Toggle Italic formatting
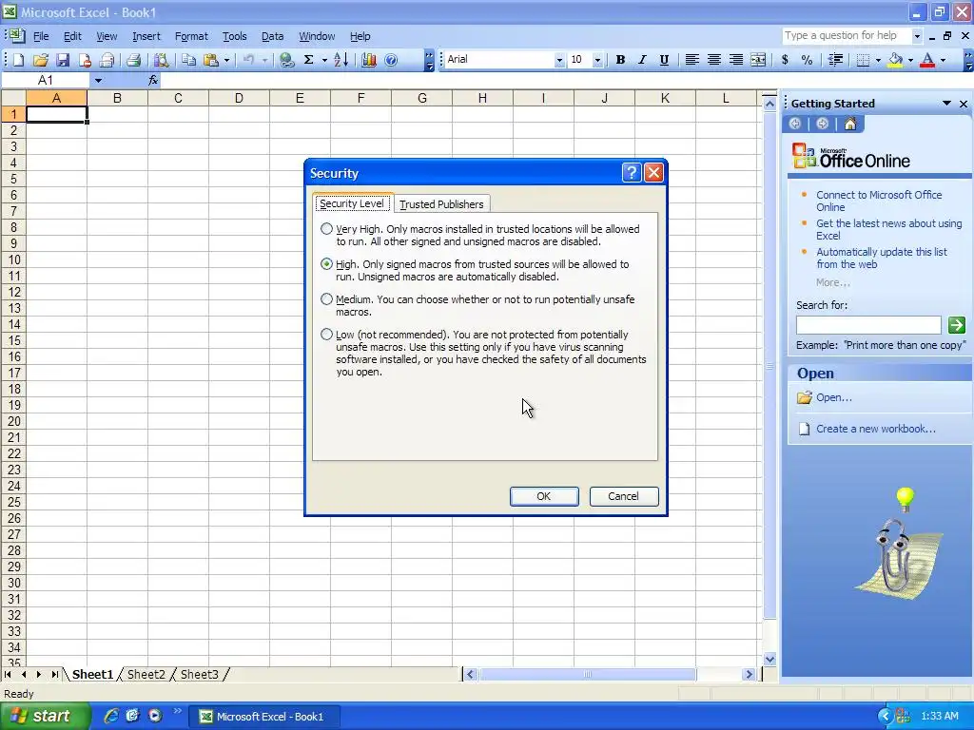974x730 pixels. click(642, 60)
